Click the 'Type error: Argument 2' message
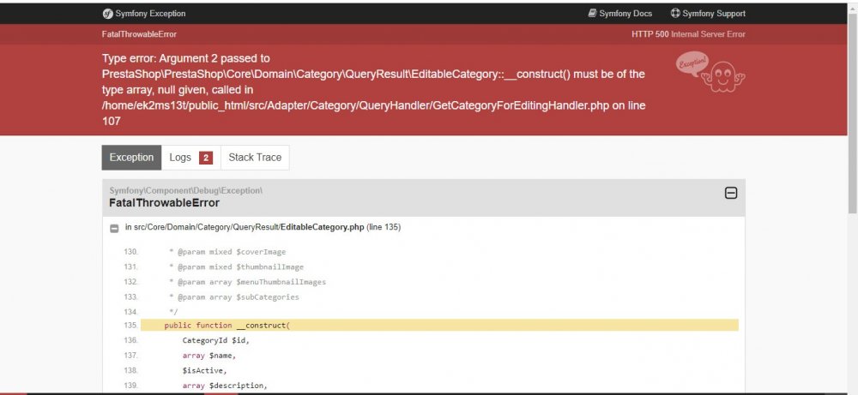This screenshot has height=395, width=858. click(374, 90)
